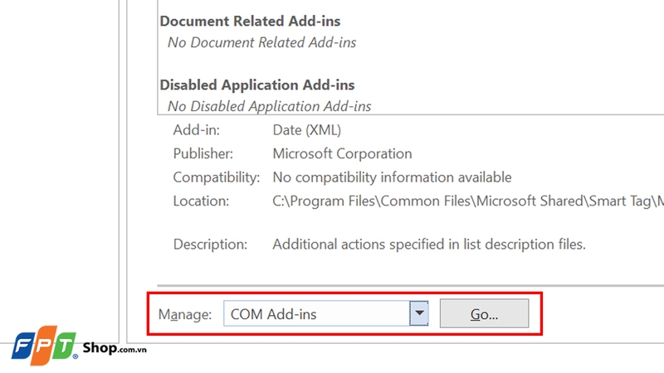Click the Manage label
Viewport: 664px width, 373px height.
pyautogui.click(x=185, y=314)
